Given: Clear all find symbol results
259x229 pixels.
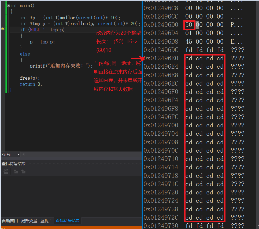Looking at the screenshot, I should point(6,171).
